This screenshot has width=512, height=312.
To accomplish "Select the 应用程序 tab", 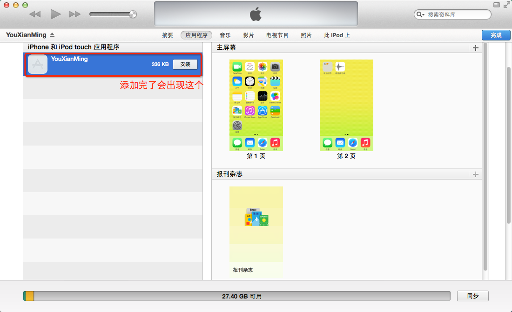I will click(x=196, y=35).
